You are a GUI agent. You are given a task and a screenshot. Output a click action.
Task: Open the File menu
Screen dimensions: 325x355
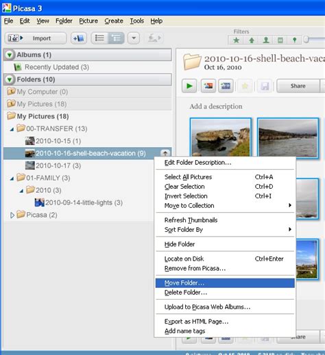pos(8,21)
